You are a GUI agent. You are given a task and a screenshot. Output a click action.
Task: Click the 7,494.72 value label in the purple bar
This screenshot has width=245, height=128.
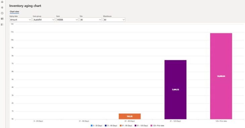(x=175, y=89)
